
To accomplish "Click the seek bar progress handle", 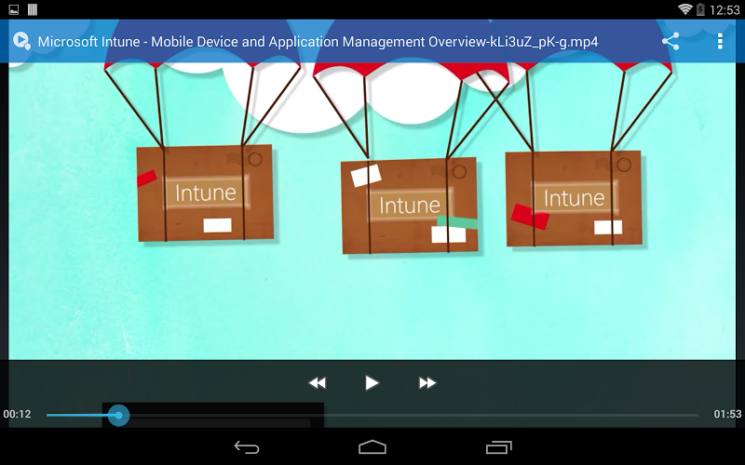I will (x=118, y=415).
